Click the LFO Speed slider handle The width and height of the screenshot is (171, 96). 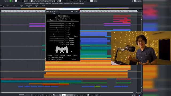(57, 38)
